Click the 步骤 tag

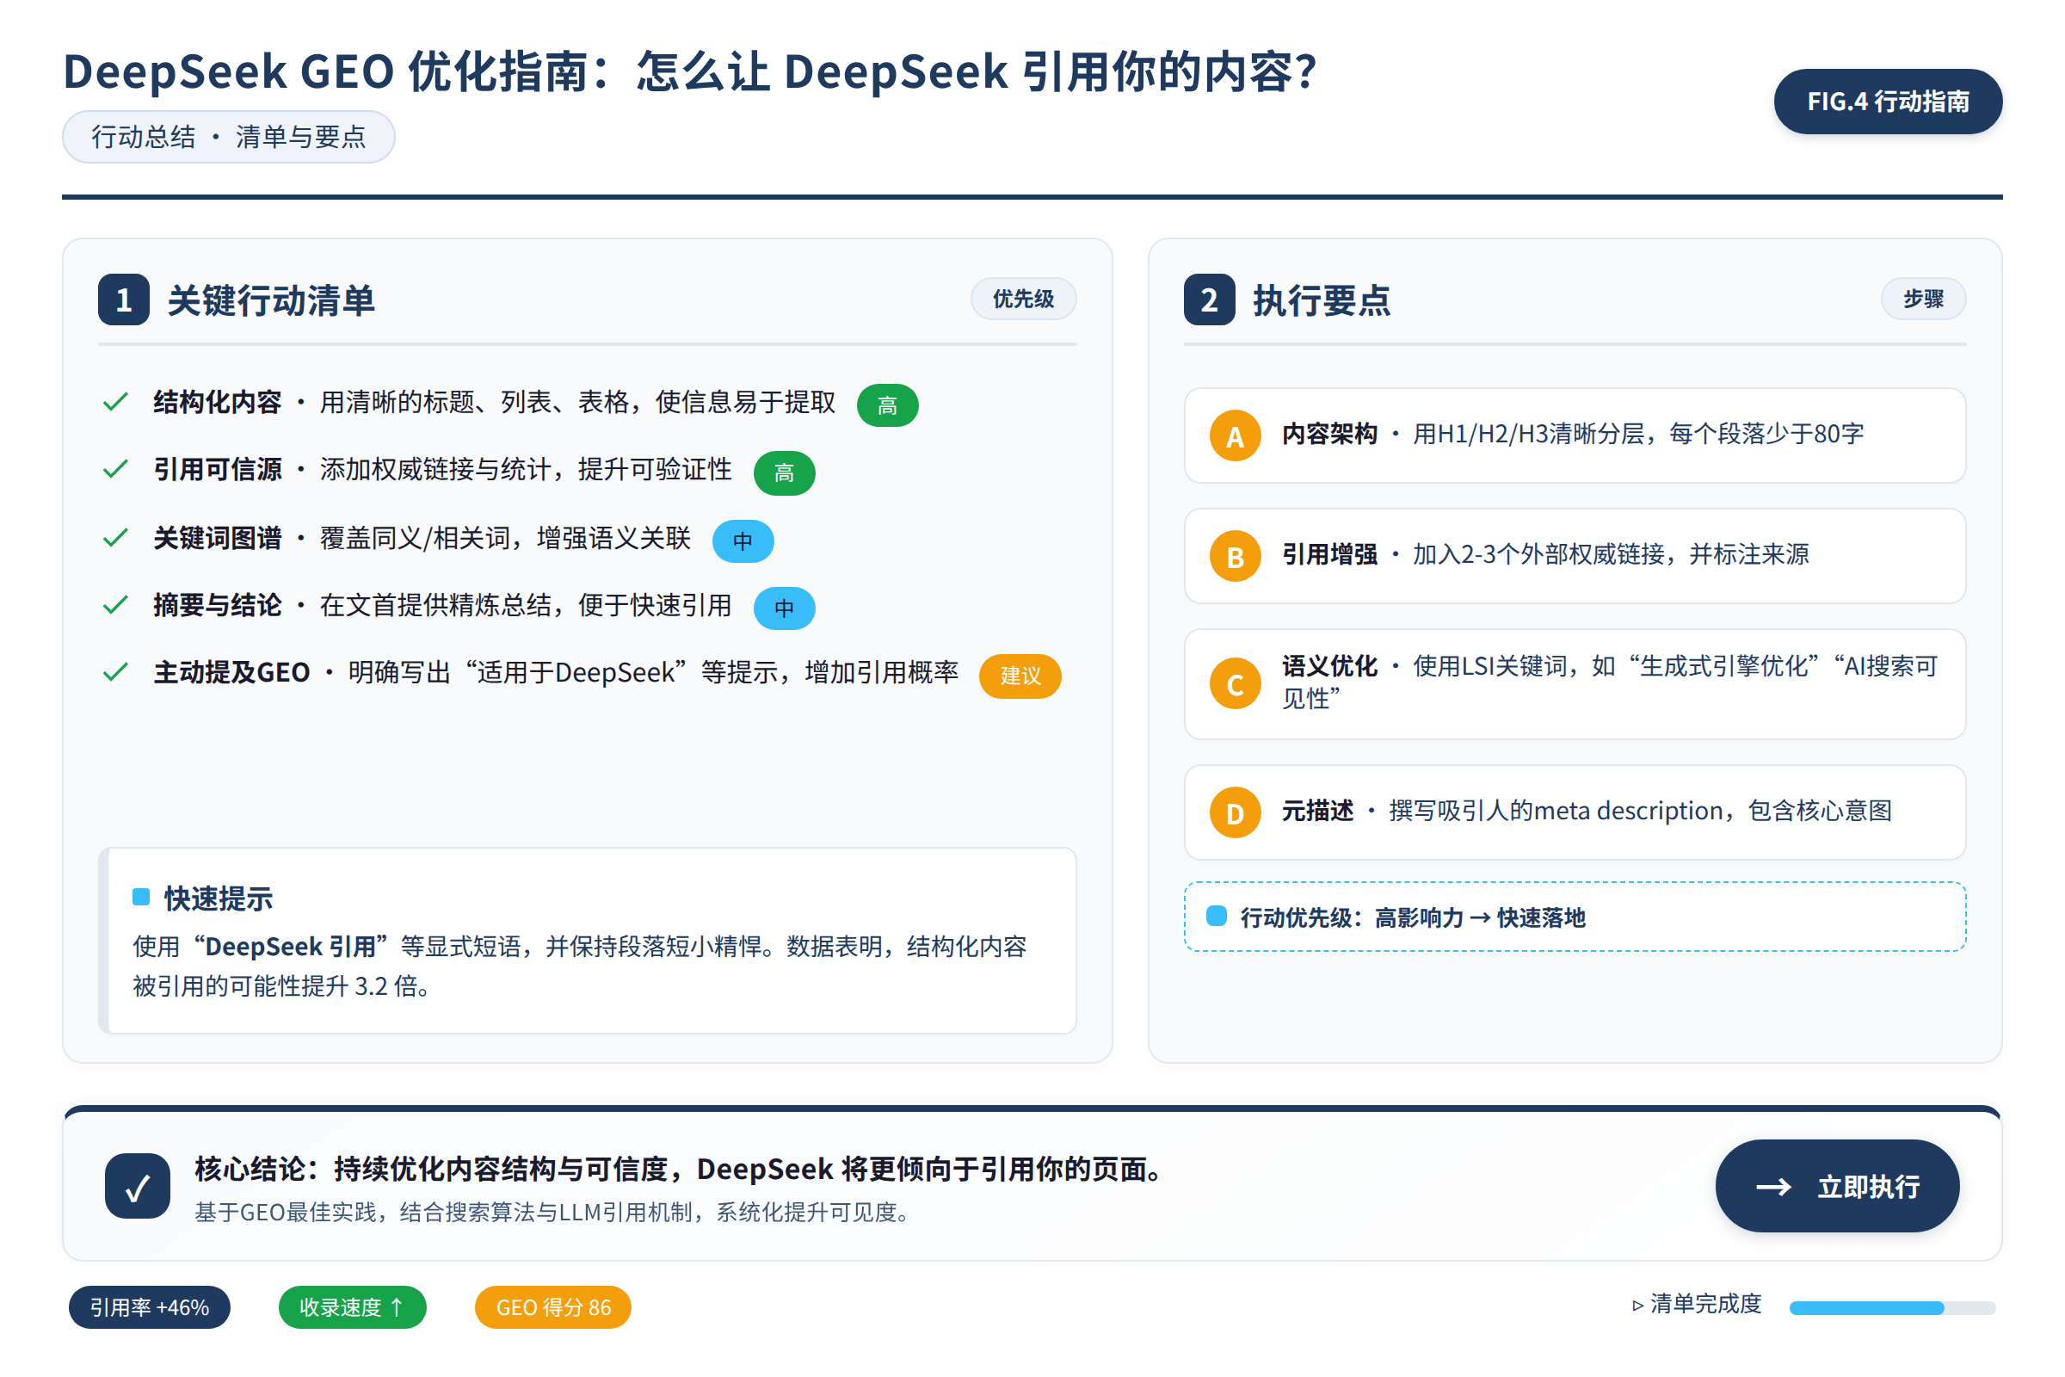[1923, 299]
